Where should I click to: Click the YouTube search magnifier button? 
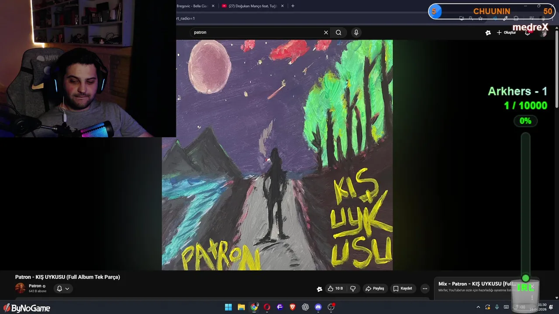[x=338, y=32]
